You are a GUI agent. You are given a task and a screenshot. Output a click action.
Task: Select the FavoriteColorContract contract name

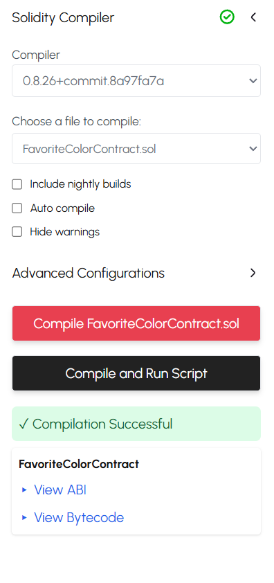79,464
